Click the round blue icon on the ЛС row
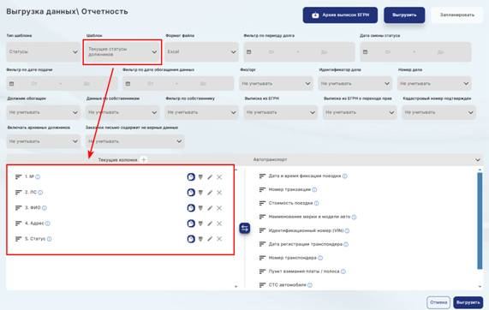 (x=191, y=193)
